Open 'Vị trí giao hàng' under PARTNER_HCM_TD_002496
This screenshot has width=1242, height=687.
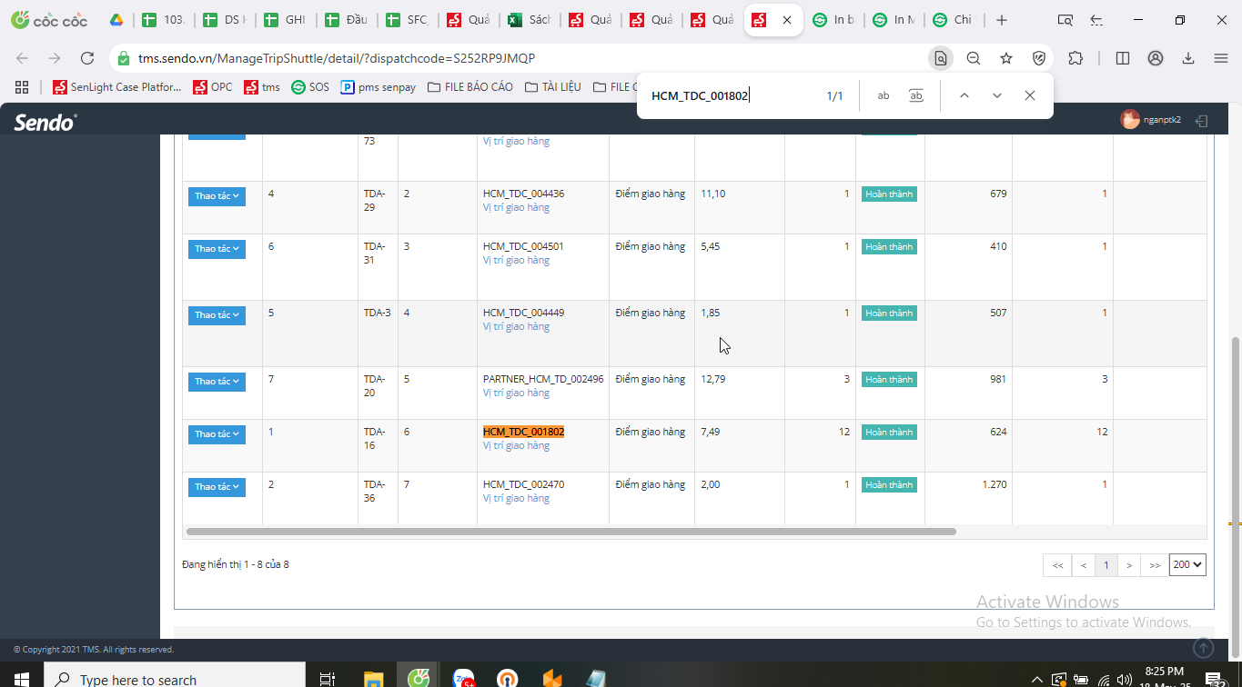[516, 393]
